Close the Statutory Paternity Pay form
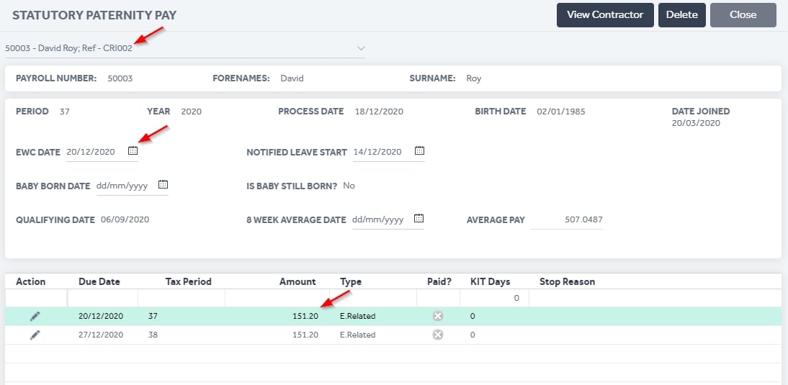This screenshot has height=385, width=788. point(743,15)
